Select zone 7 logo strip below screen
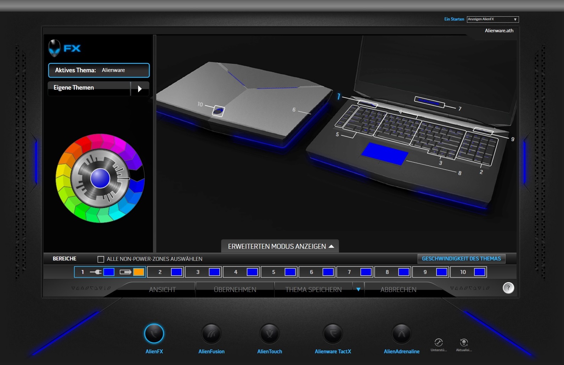This screenshot has width=564, height=365. click(x=429, y=102)
